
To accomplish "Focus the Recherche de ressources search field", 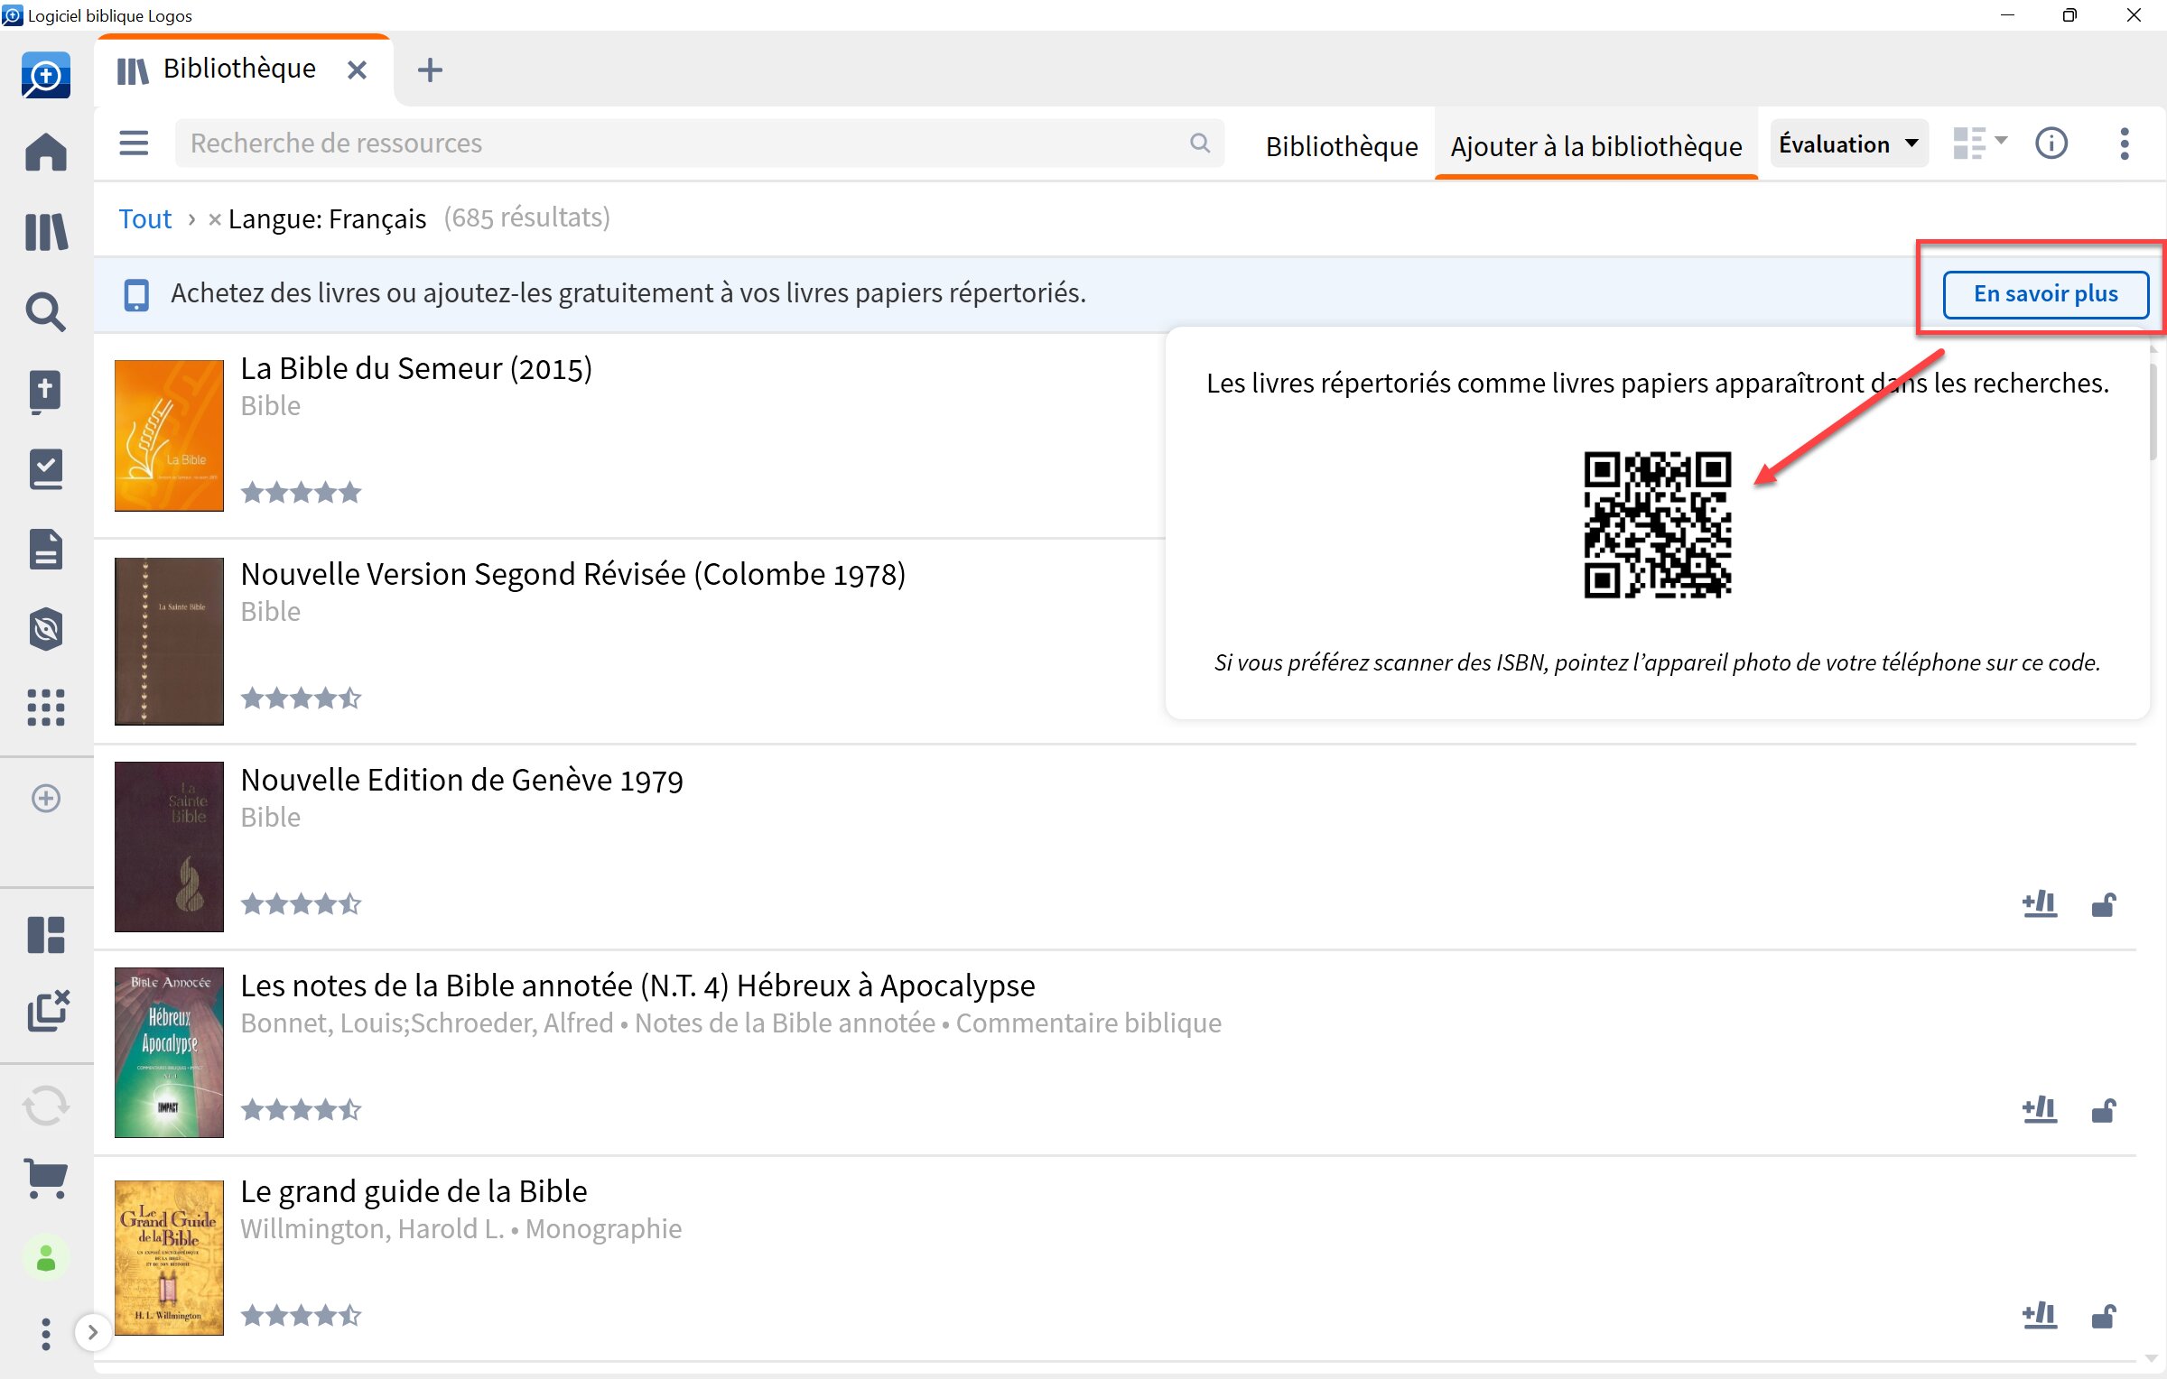I will point(700,143).
